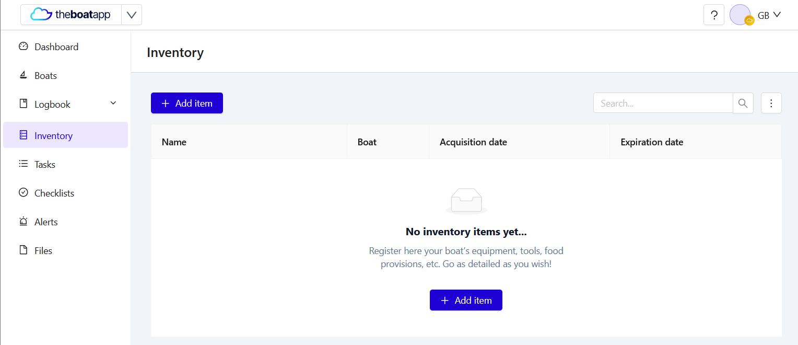
Task: Click the Tasks menu label
Action: (x=45, y=164)
